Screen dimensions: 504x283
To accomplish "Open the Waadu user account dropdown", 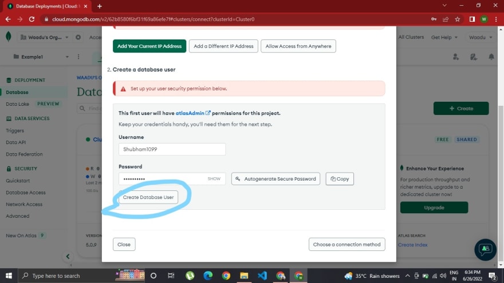I will [481, 37].
